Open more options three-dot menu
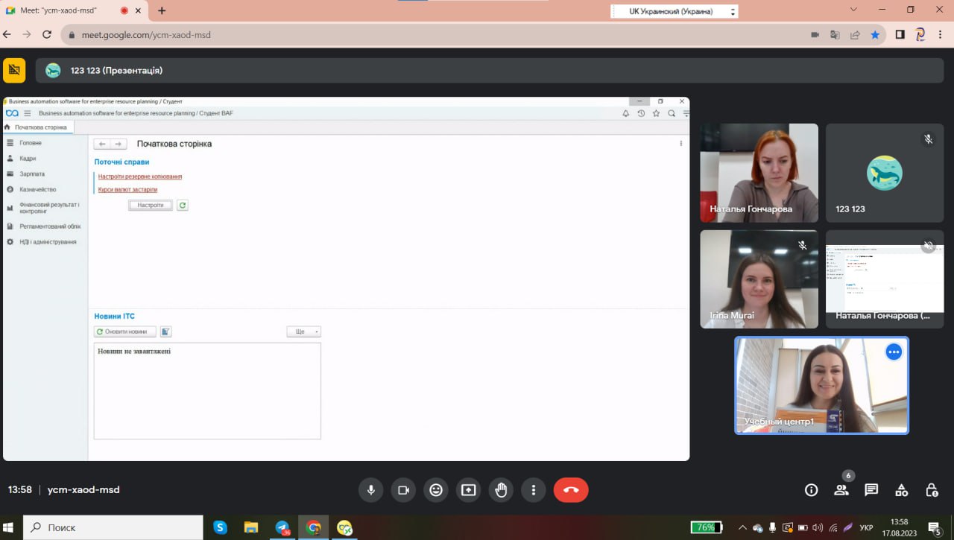 [x=534, y=490]
